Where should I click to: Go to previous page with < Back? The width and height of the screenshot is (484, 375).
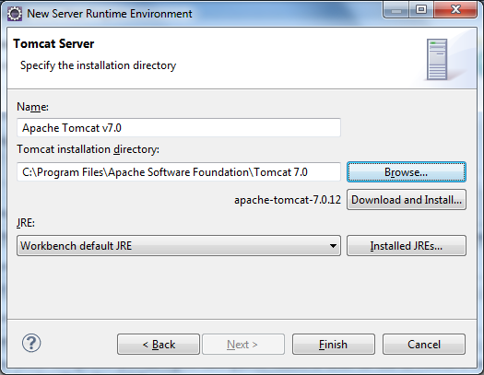(x=159, y=345)
